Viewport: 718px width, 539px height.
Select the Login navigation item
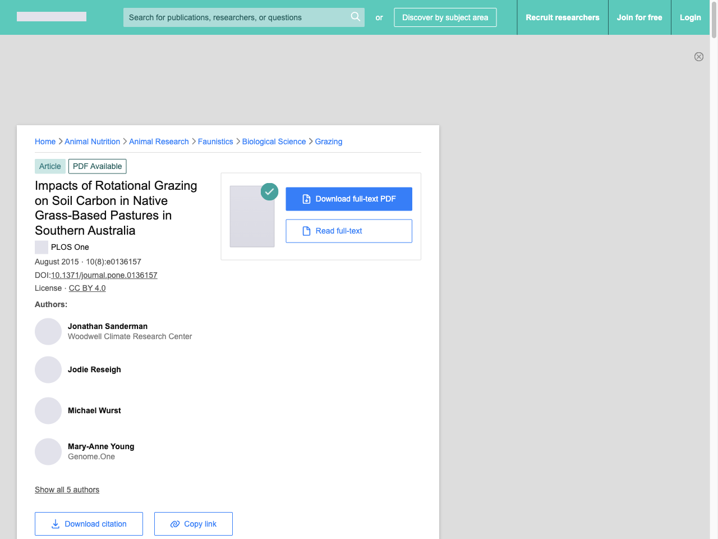690,17
